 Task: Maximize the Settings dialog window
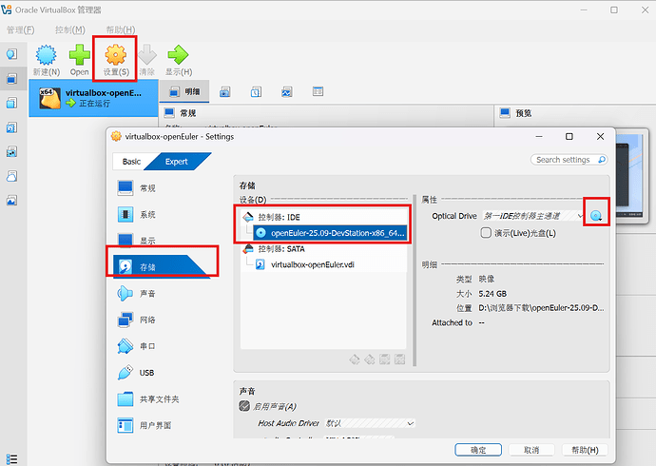point(569,136)
